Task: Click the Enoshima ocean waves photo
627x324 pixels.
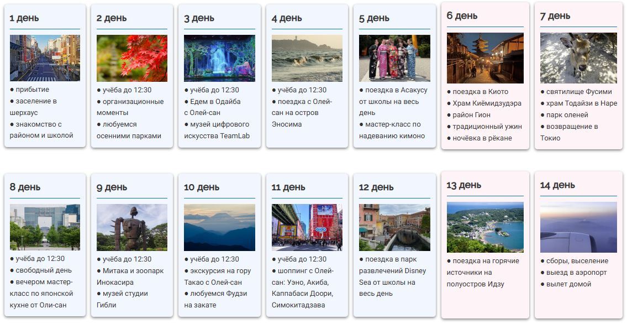Action: click(x=307, y=59)
